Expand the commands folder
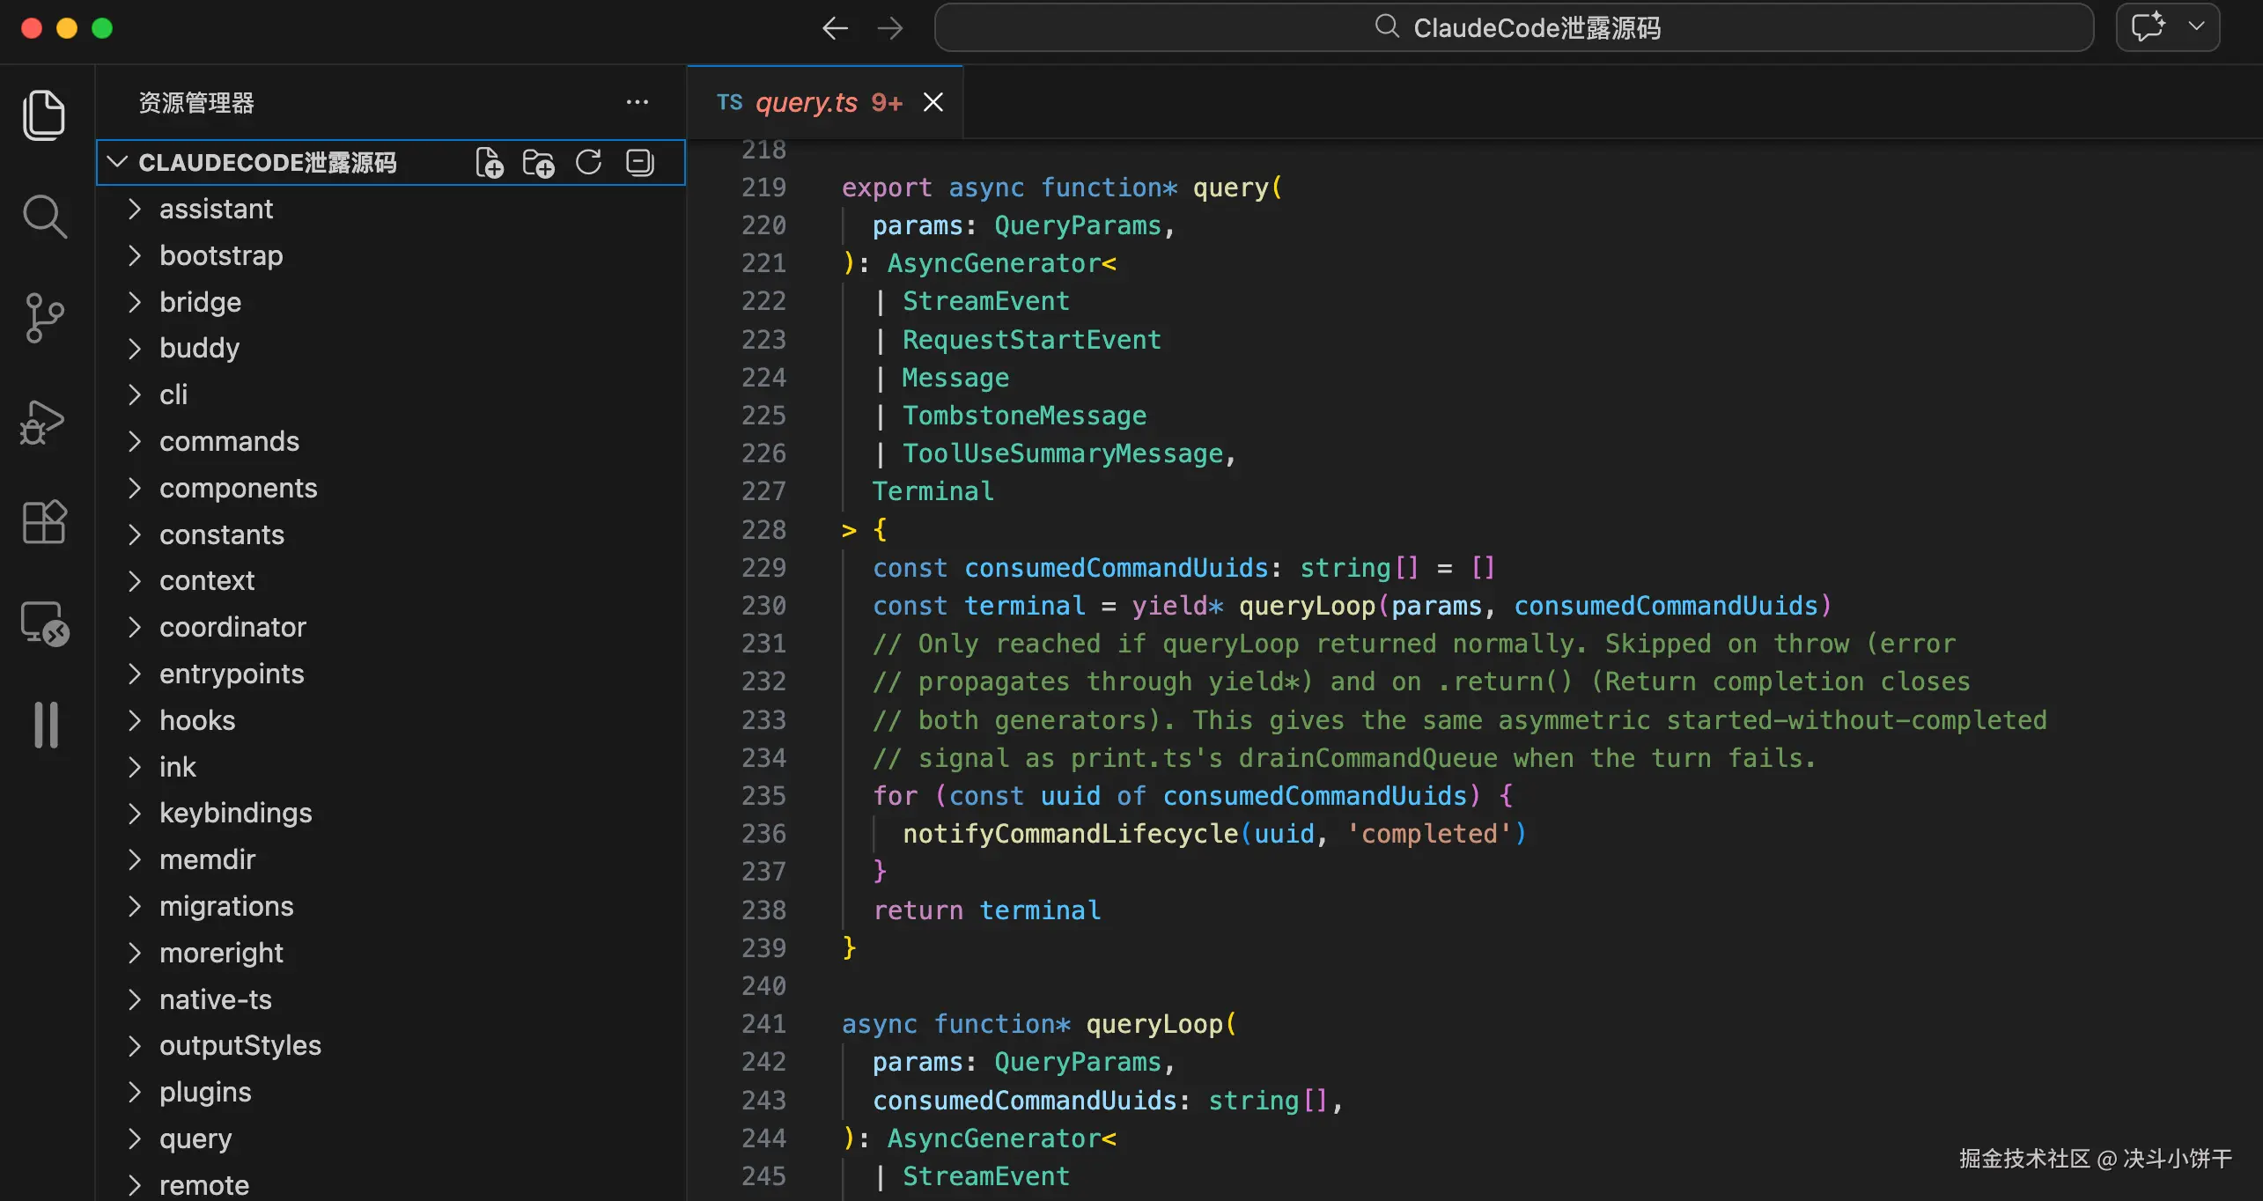2263x1201 pixels. pyautogui.click(x=229, y=441)
